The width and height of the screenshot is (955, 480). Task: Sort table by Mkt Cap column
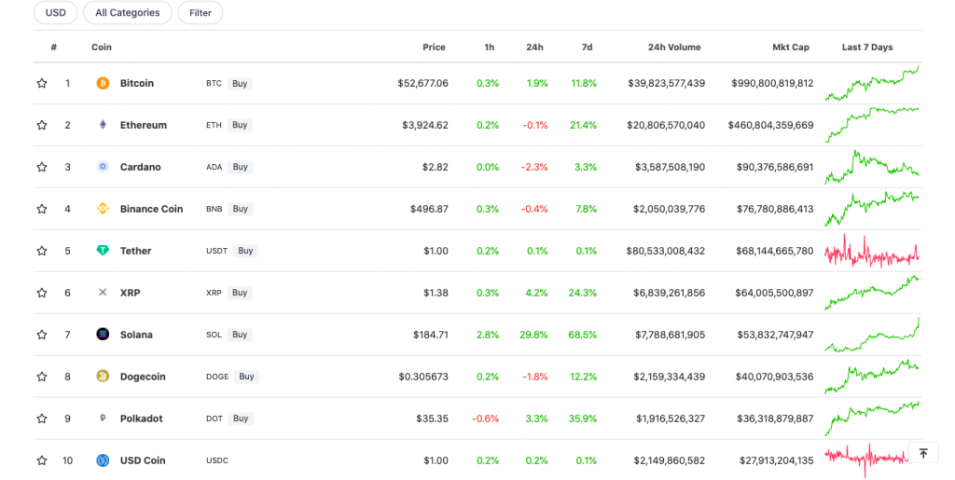(790, 48)
